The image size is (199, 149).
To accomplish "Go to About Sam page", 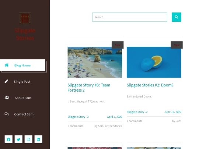I will coord(23,98).
